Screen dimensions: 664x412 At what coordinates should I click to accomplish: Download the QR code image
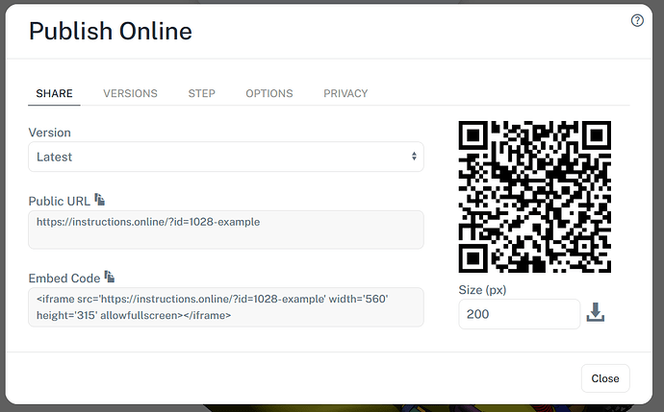coord(596,313)
